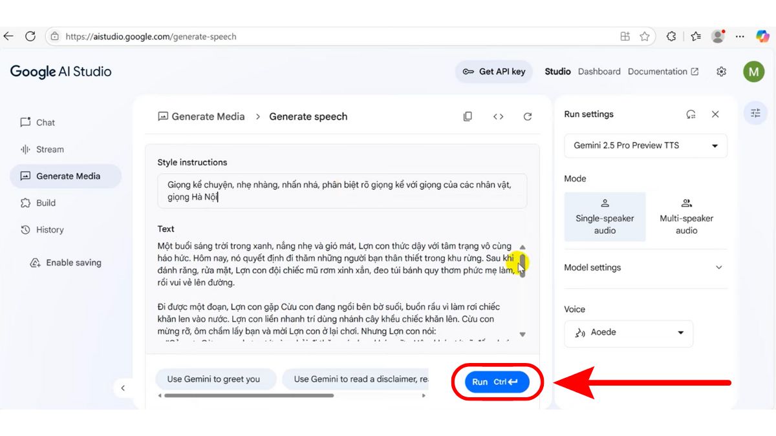
Task: Click the reset refresh icon beside Get code
Action: [528, 117]
